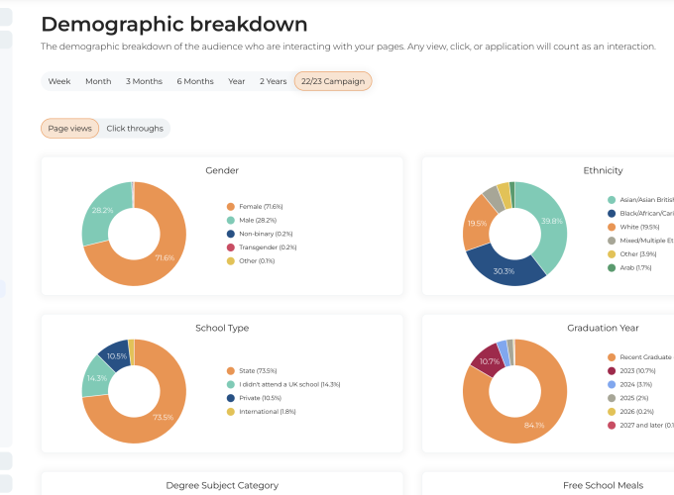Image resolution: width=674 pixels, height=495 pixels.
Task: Toggle Non-binary legend entry
Action: pyautogui.click(x=260, y=234)
